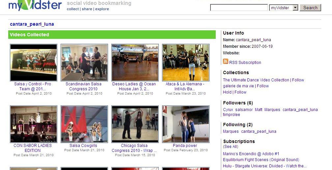Open follower cantara_pearl_luna in Followers list
The height and width of the screenshot is (170, 332).
click(300, 110)
